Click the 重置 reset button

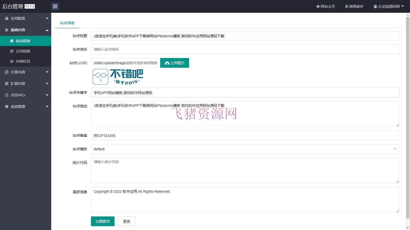pos(126,221)
